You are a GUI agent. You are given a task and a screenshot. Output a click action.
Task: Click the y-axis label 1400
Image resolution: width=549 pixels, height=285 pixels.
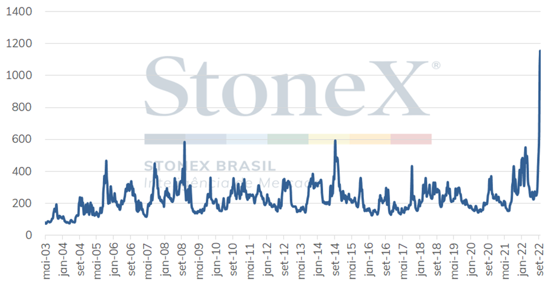click(x=19, y=11)
